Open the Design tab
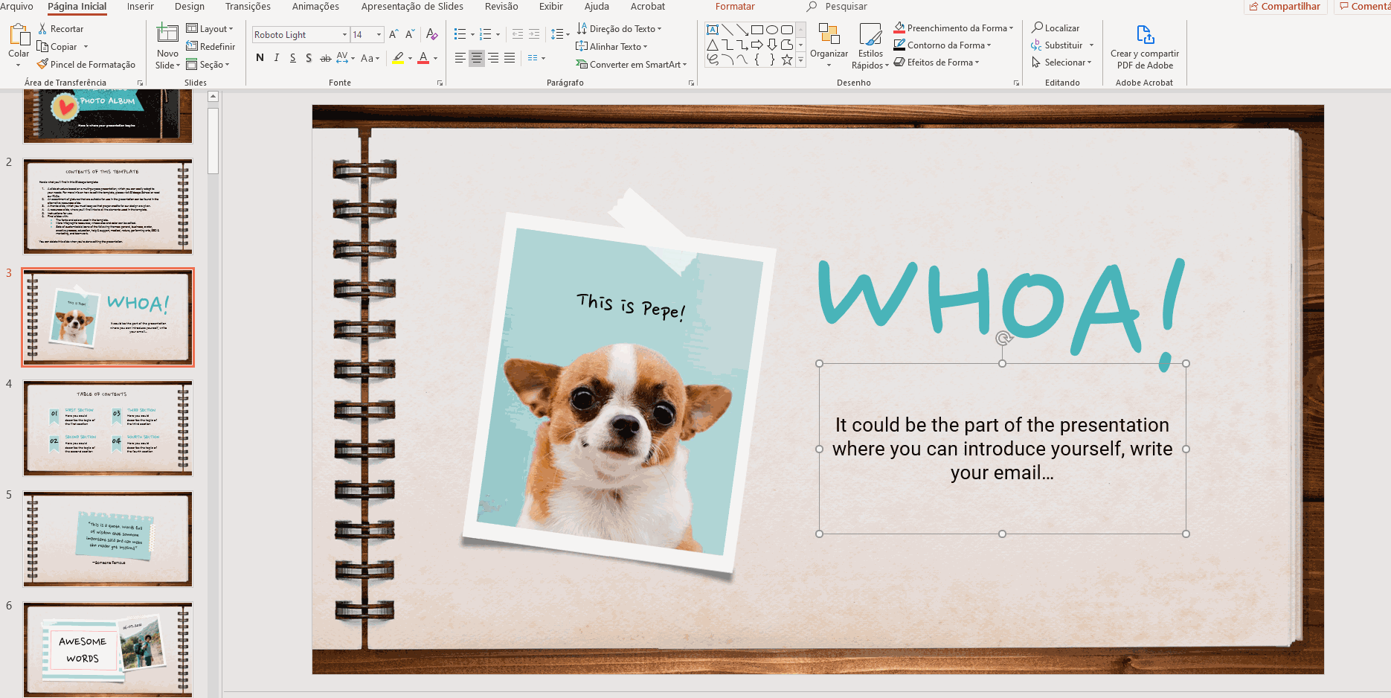This screenshot has width=1391, height=698. [x=190, y=6]
